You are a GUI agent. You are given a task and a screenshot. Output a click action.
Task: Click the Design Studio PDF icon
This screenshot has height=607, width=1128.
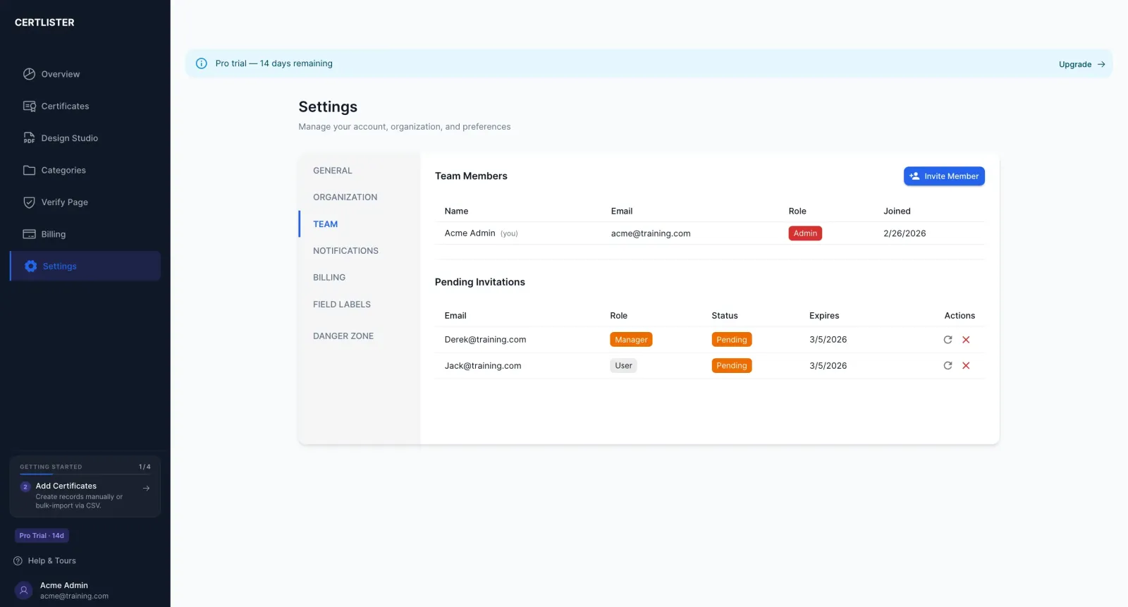(29, 138)
